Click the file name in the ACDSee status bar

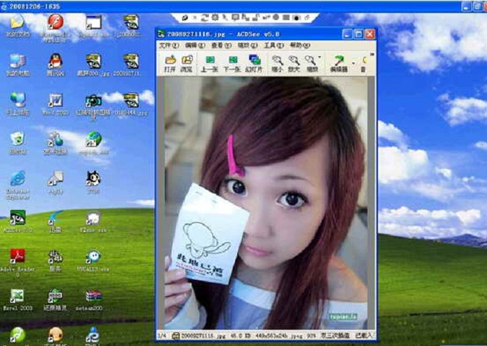click(x=204, y=336)
